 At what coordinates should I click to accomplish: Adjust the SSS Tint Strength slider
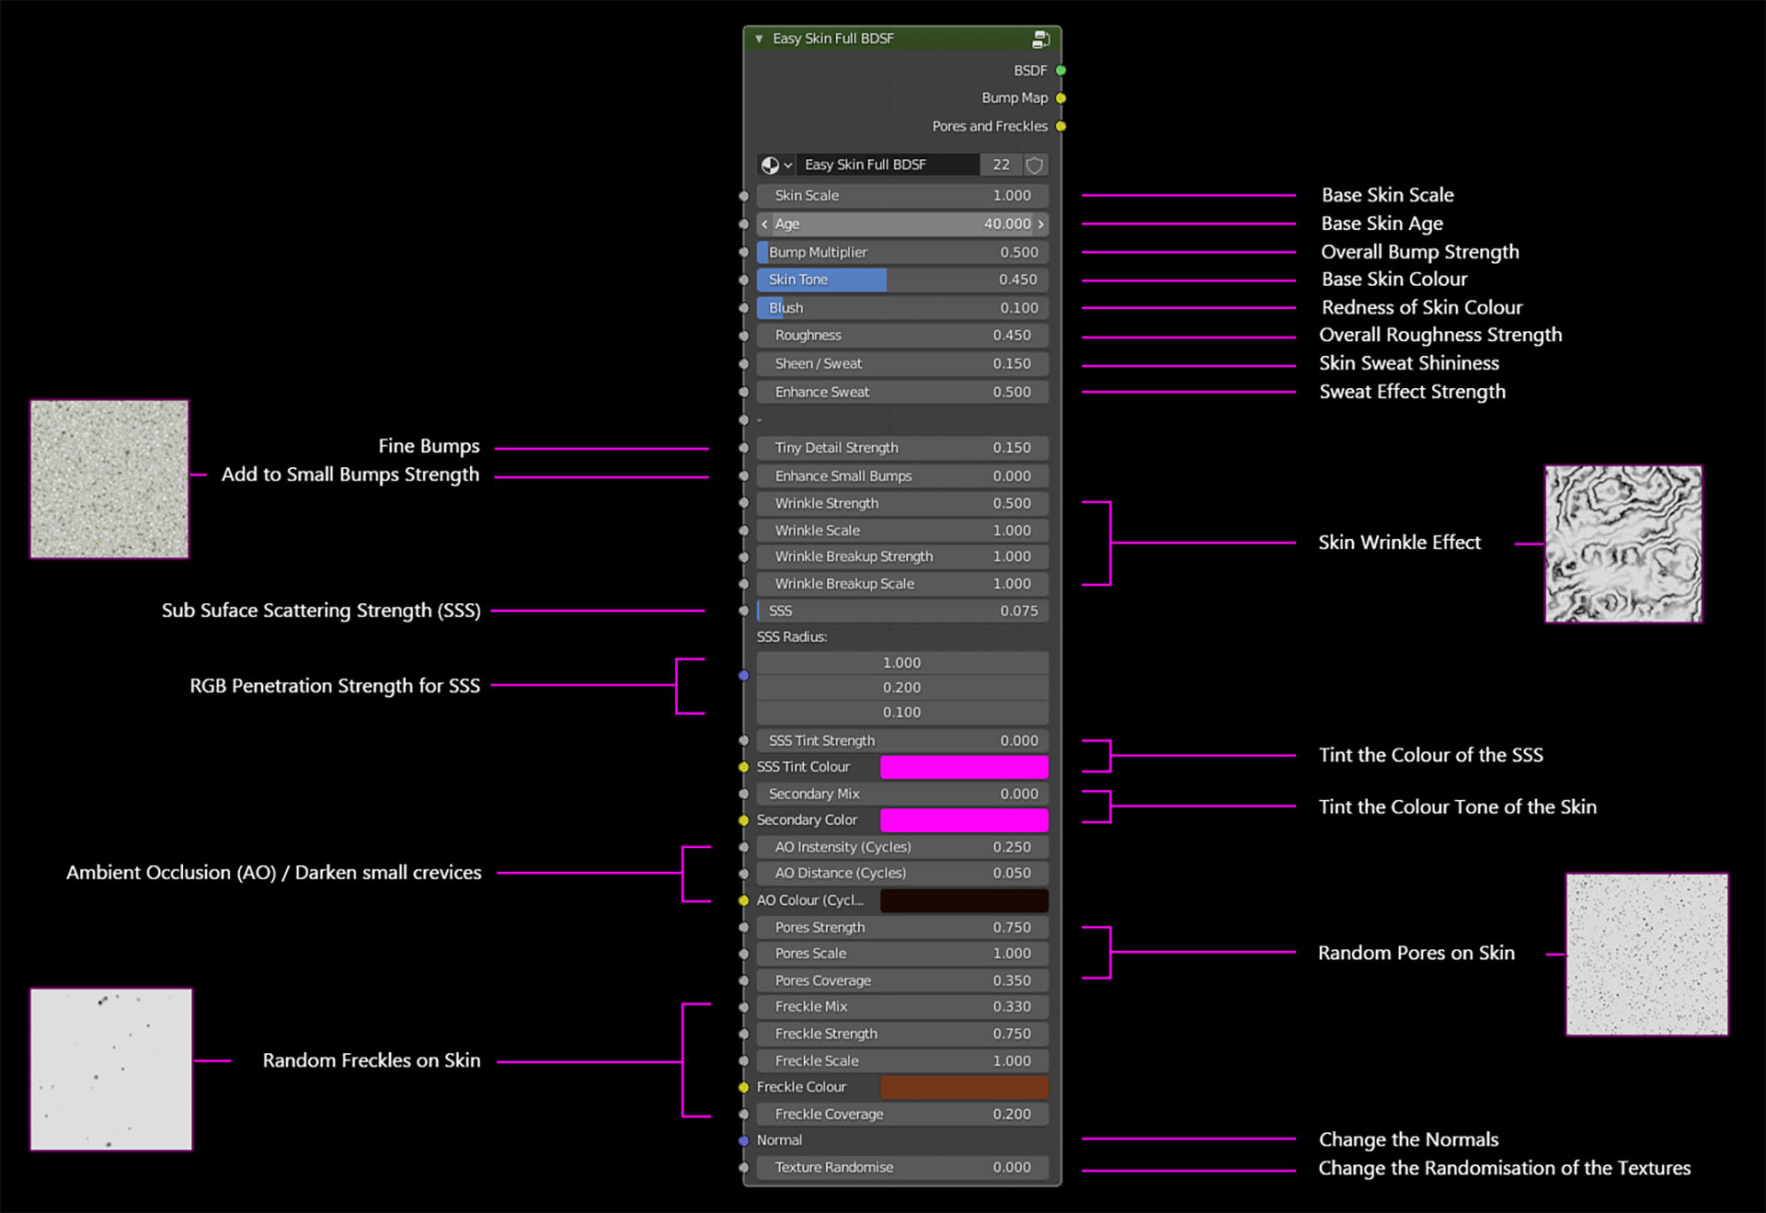click(x=902, y=741)
